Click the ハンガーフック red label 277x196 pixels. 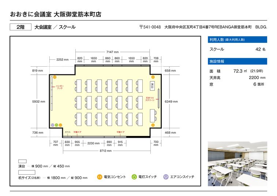(60, 87)
